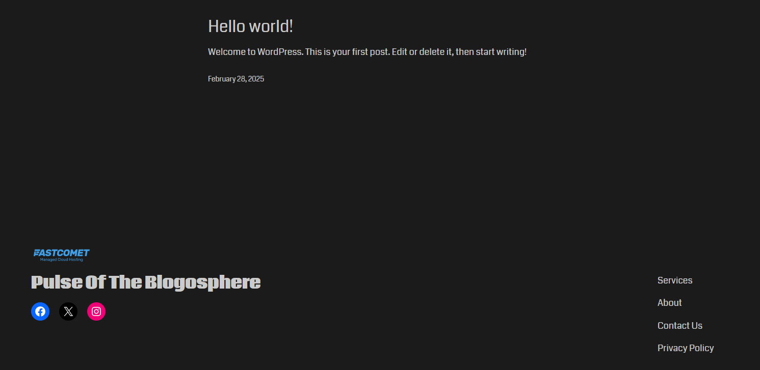Screen dimensions: 760x370
Task: Go to Pulse Of The Blogosphere site title
Action: point(146,282)
